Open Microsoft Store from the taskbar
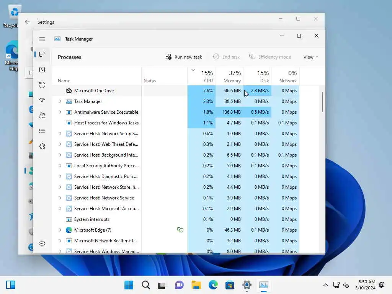 [230, 285]
